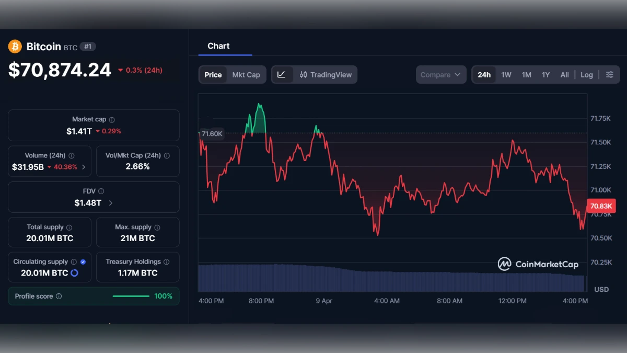Enable Log scale for the chart
627x353 pixels.
click(x=586, y=74)
